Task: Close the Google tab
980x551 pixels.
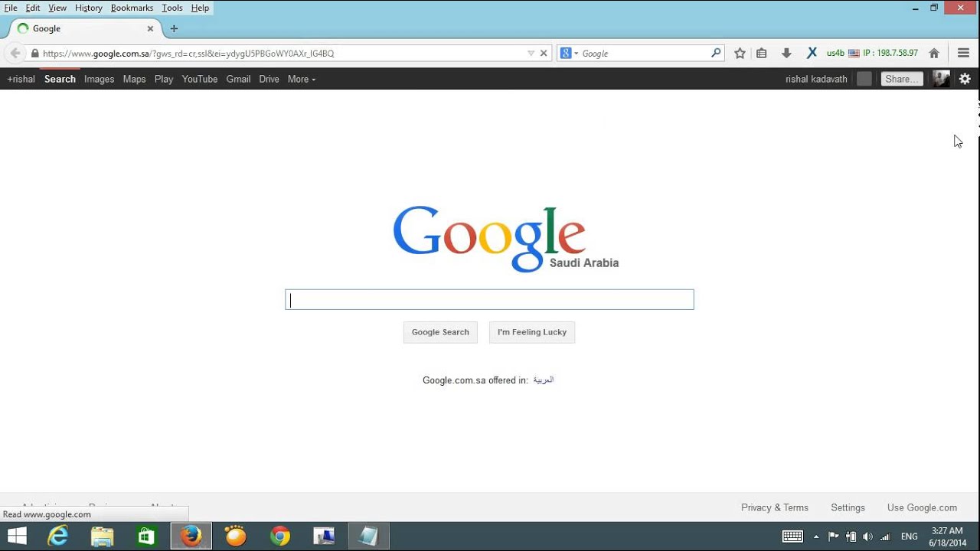Action: pyautogui.click(x=150, y=28)
